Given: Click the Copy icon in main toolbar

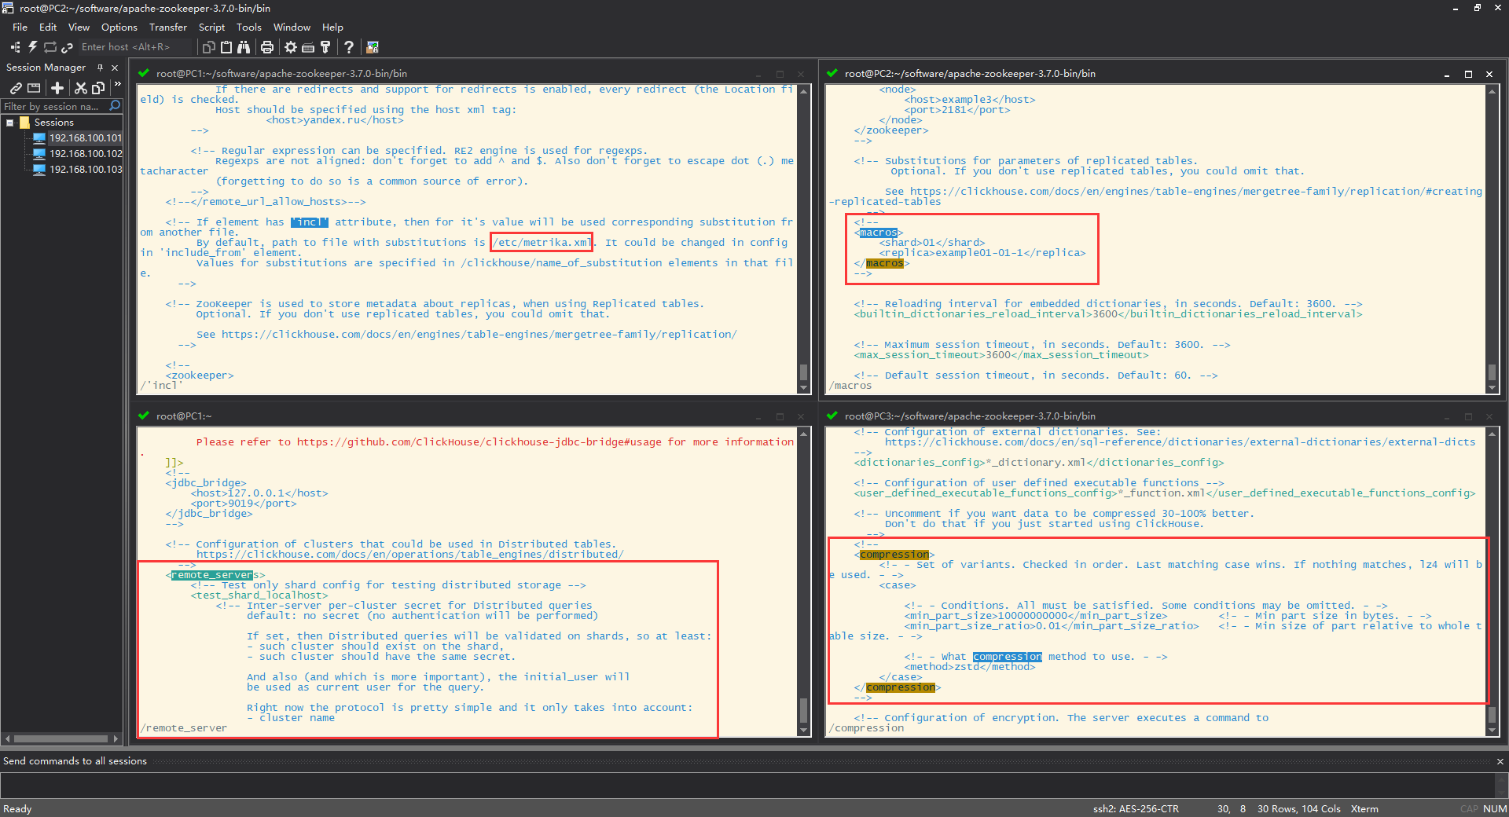Looking at the screenshot, I should pyautogui.click(x=209, y=47).
